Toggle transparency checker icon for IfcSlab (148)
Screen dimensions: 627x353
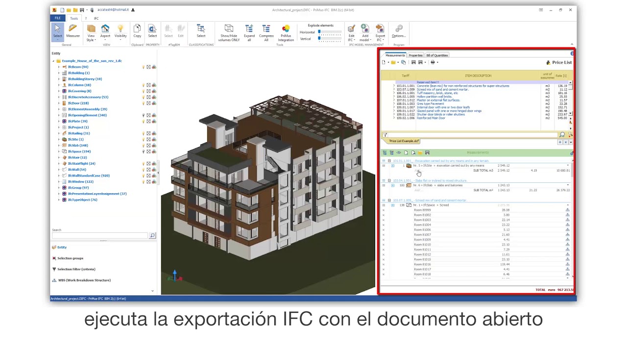coord(148,146)
